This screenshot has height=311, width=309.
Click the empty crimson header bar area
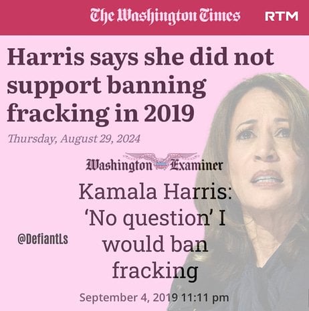(x=45, y=17)
